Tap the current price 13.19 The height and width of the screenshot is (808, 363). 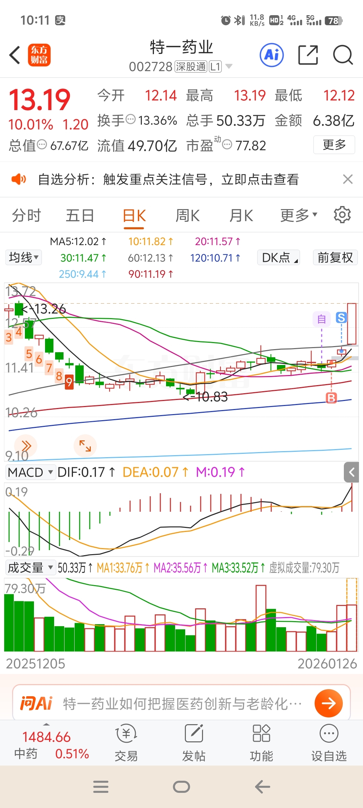39,100
